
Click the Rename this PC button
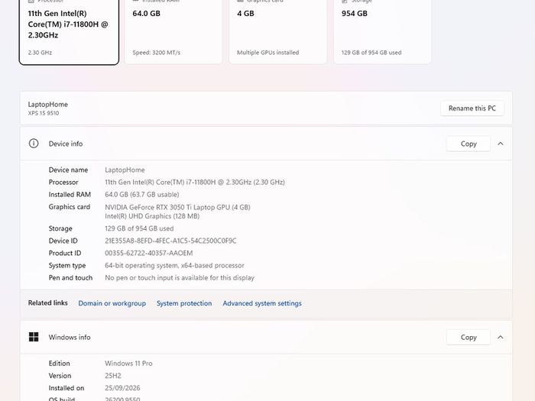472,108
